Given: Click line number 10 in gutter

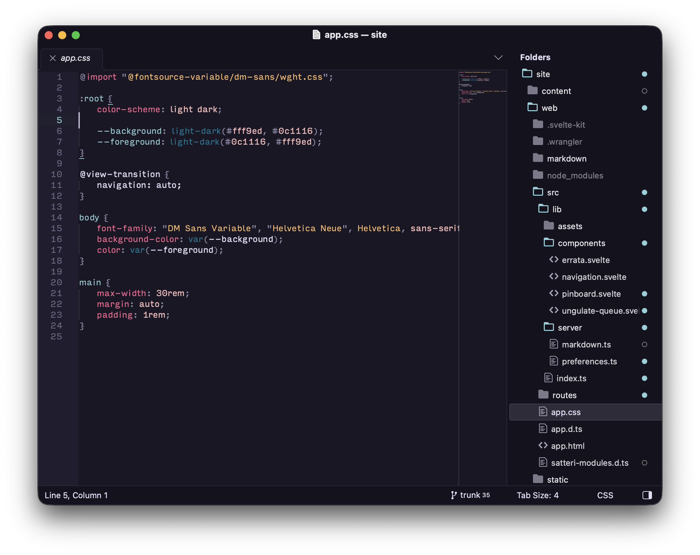Looking at the screenshot, I should coord(56,174).
